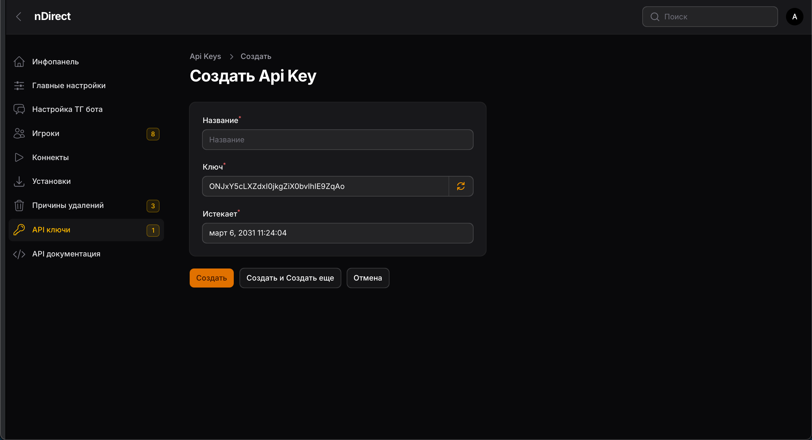Click Создать и Создать еще button
The height and width of the screenshot is (440, 812).
(290, 278)
